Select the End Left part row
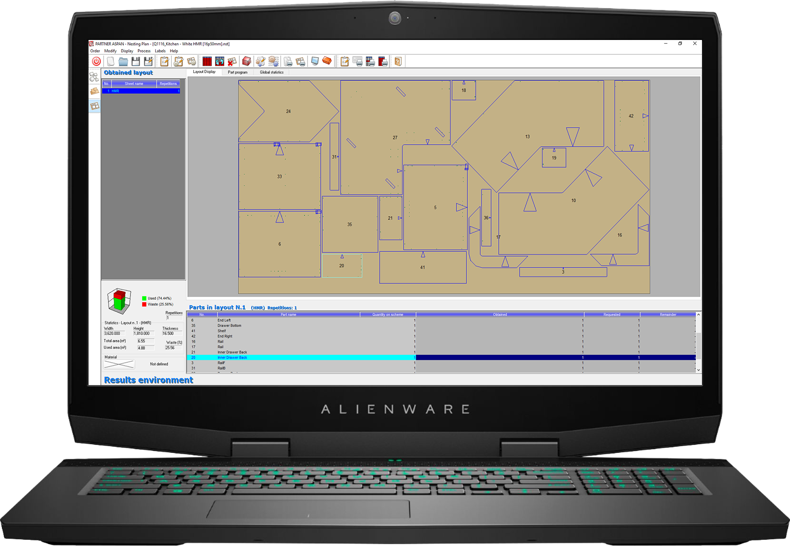The height and width of the screenshot is (546, 790). (442, 320)
